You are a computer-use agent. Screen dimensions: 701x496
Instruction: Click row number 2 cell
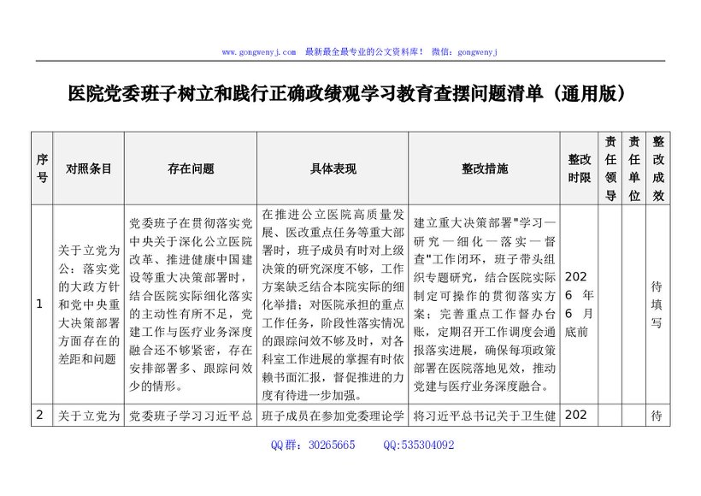click(39, 416)
